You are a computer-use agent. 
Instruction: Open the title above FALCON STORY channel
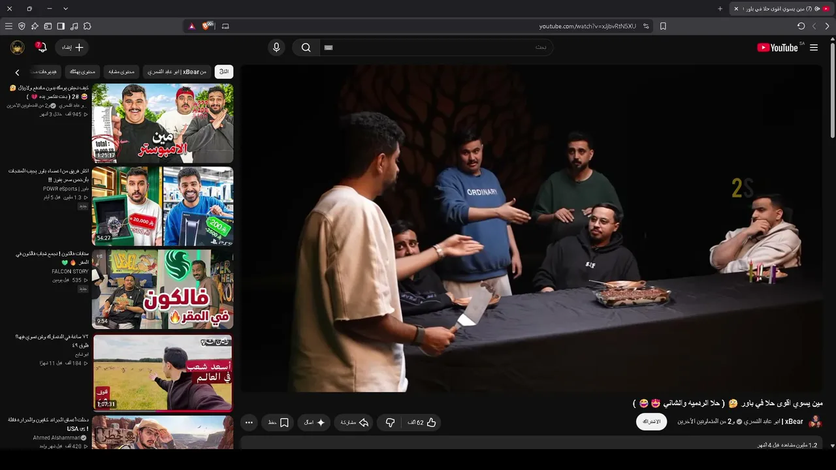[x=52, y=258]
